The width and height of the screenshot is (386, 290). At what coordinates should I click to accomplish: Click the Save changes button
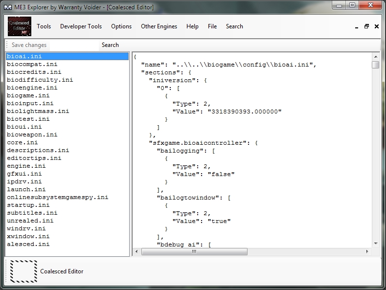(x=29, y=45)
